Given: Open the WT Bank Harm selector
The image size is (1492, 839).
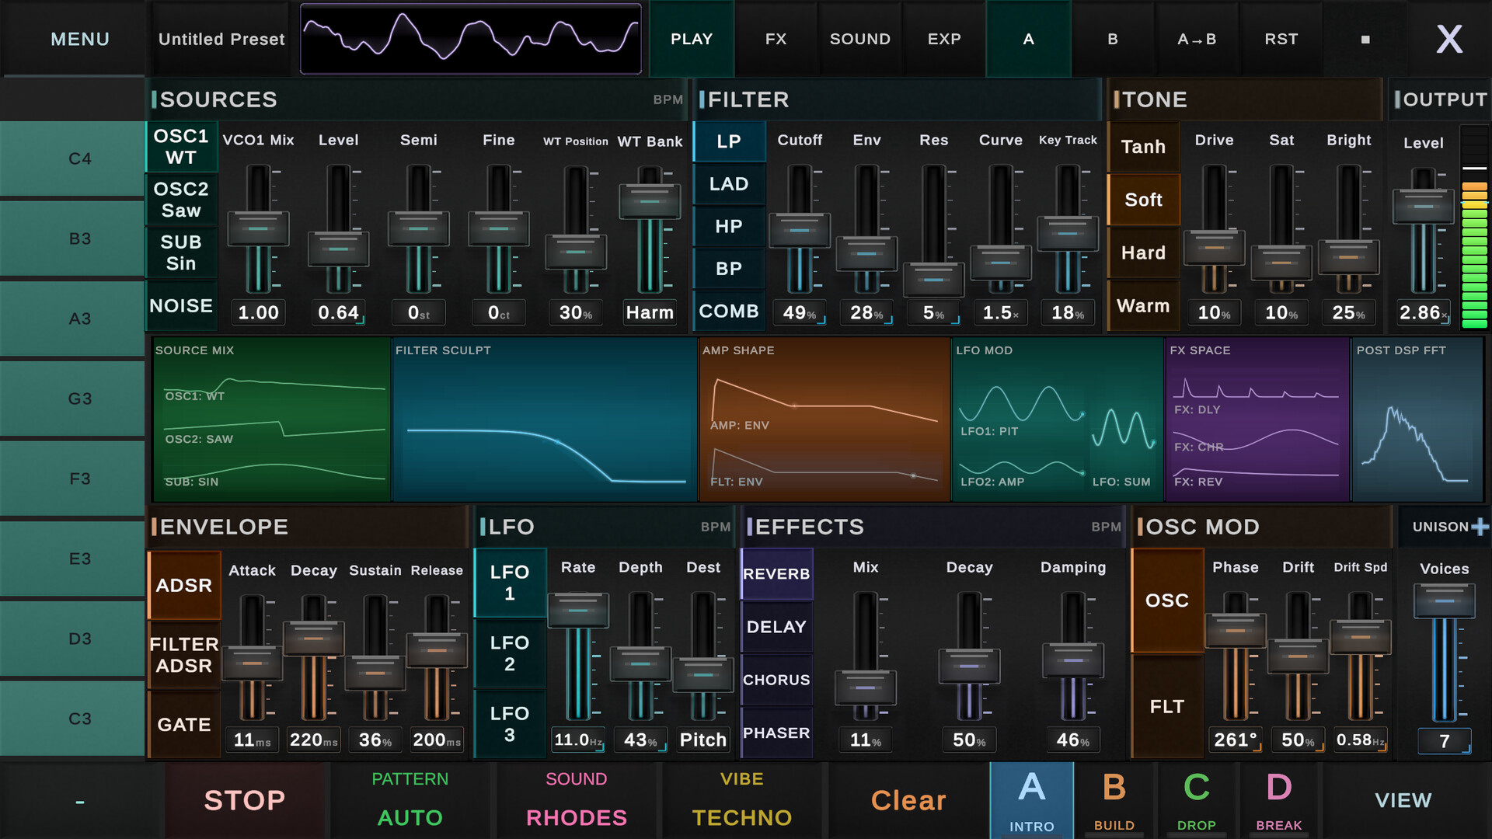Looking at the screenshot, I should 650,312.
